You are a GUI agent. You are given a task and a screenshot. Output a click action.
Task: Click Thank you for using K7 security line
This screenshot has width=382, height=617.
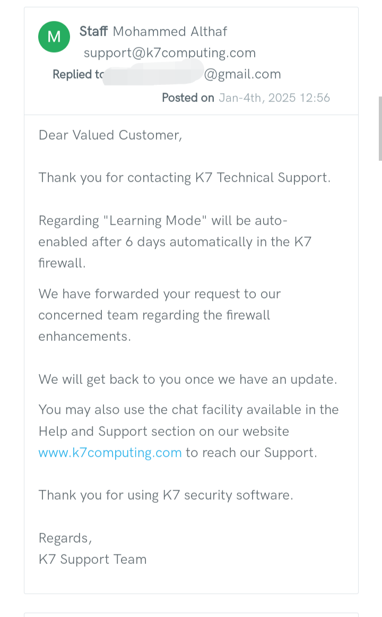(166, 495)
